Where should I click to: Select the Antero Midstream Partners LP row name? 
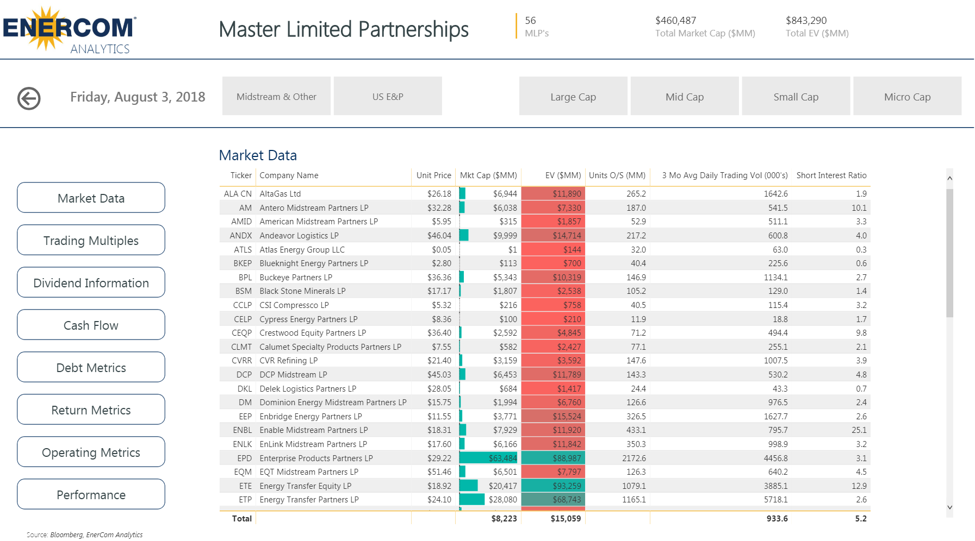click(x=314, y=207)
